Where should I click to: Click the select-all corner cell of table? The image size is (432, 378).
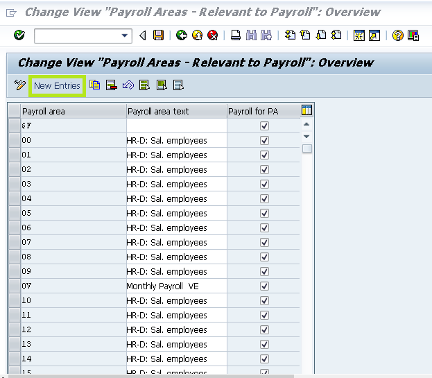coord(15,111)
